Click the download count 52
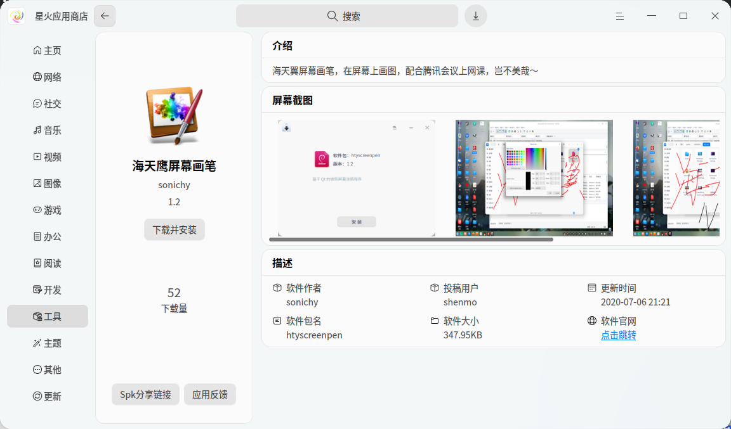This screenshot has width=731, height=429. pyautogui.click(x=174, y=293)
